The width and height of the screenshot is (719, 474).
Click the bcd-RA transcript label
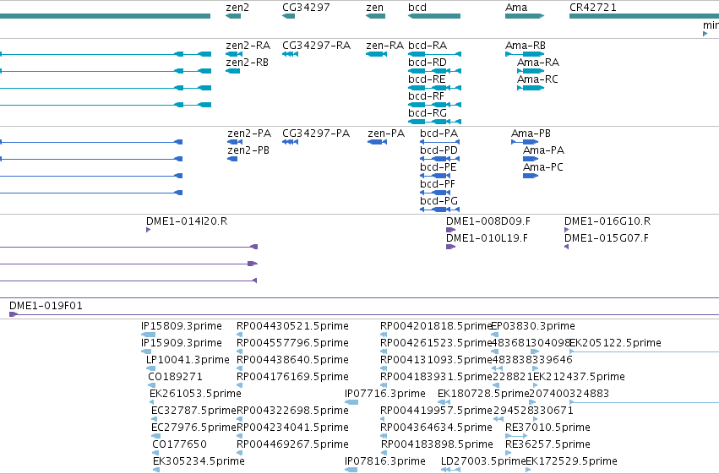coord(428,46)
